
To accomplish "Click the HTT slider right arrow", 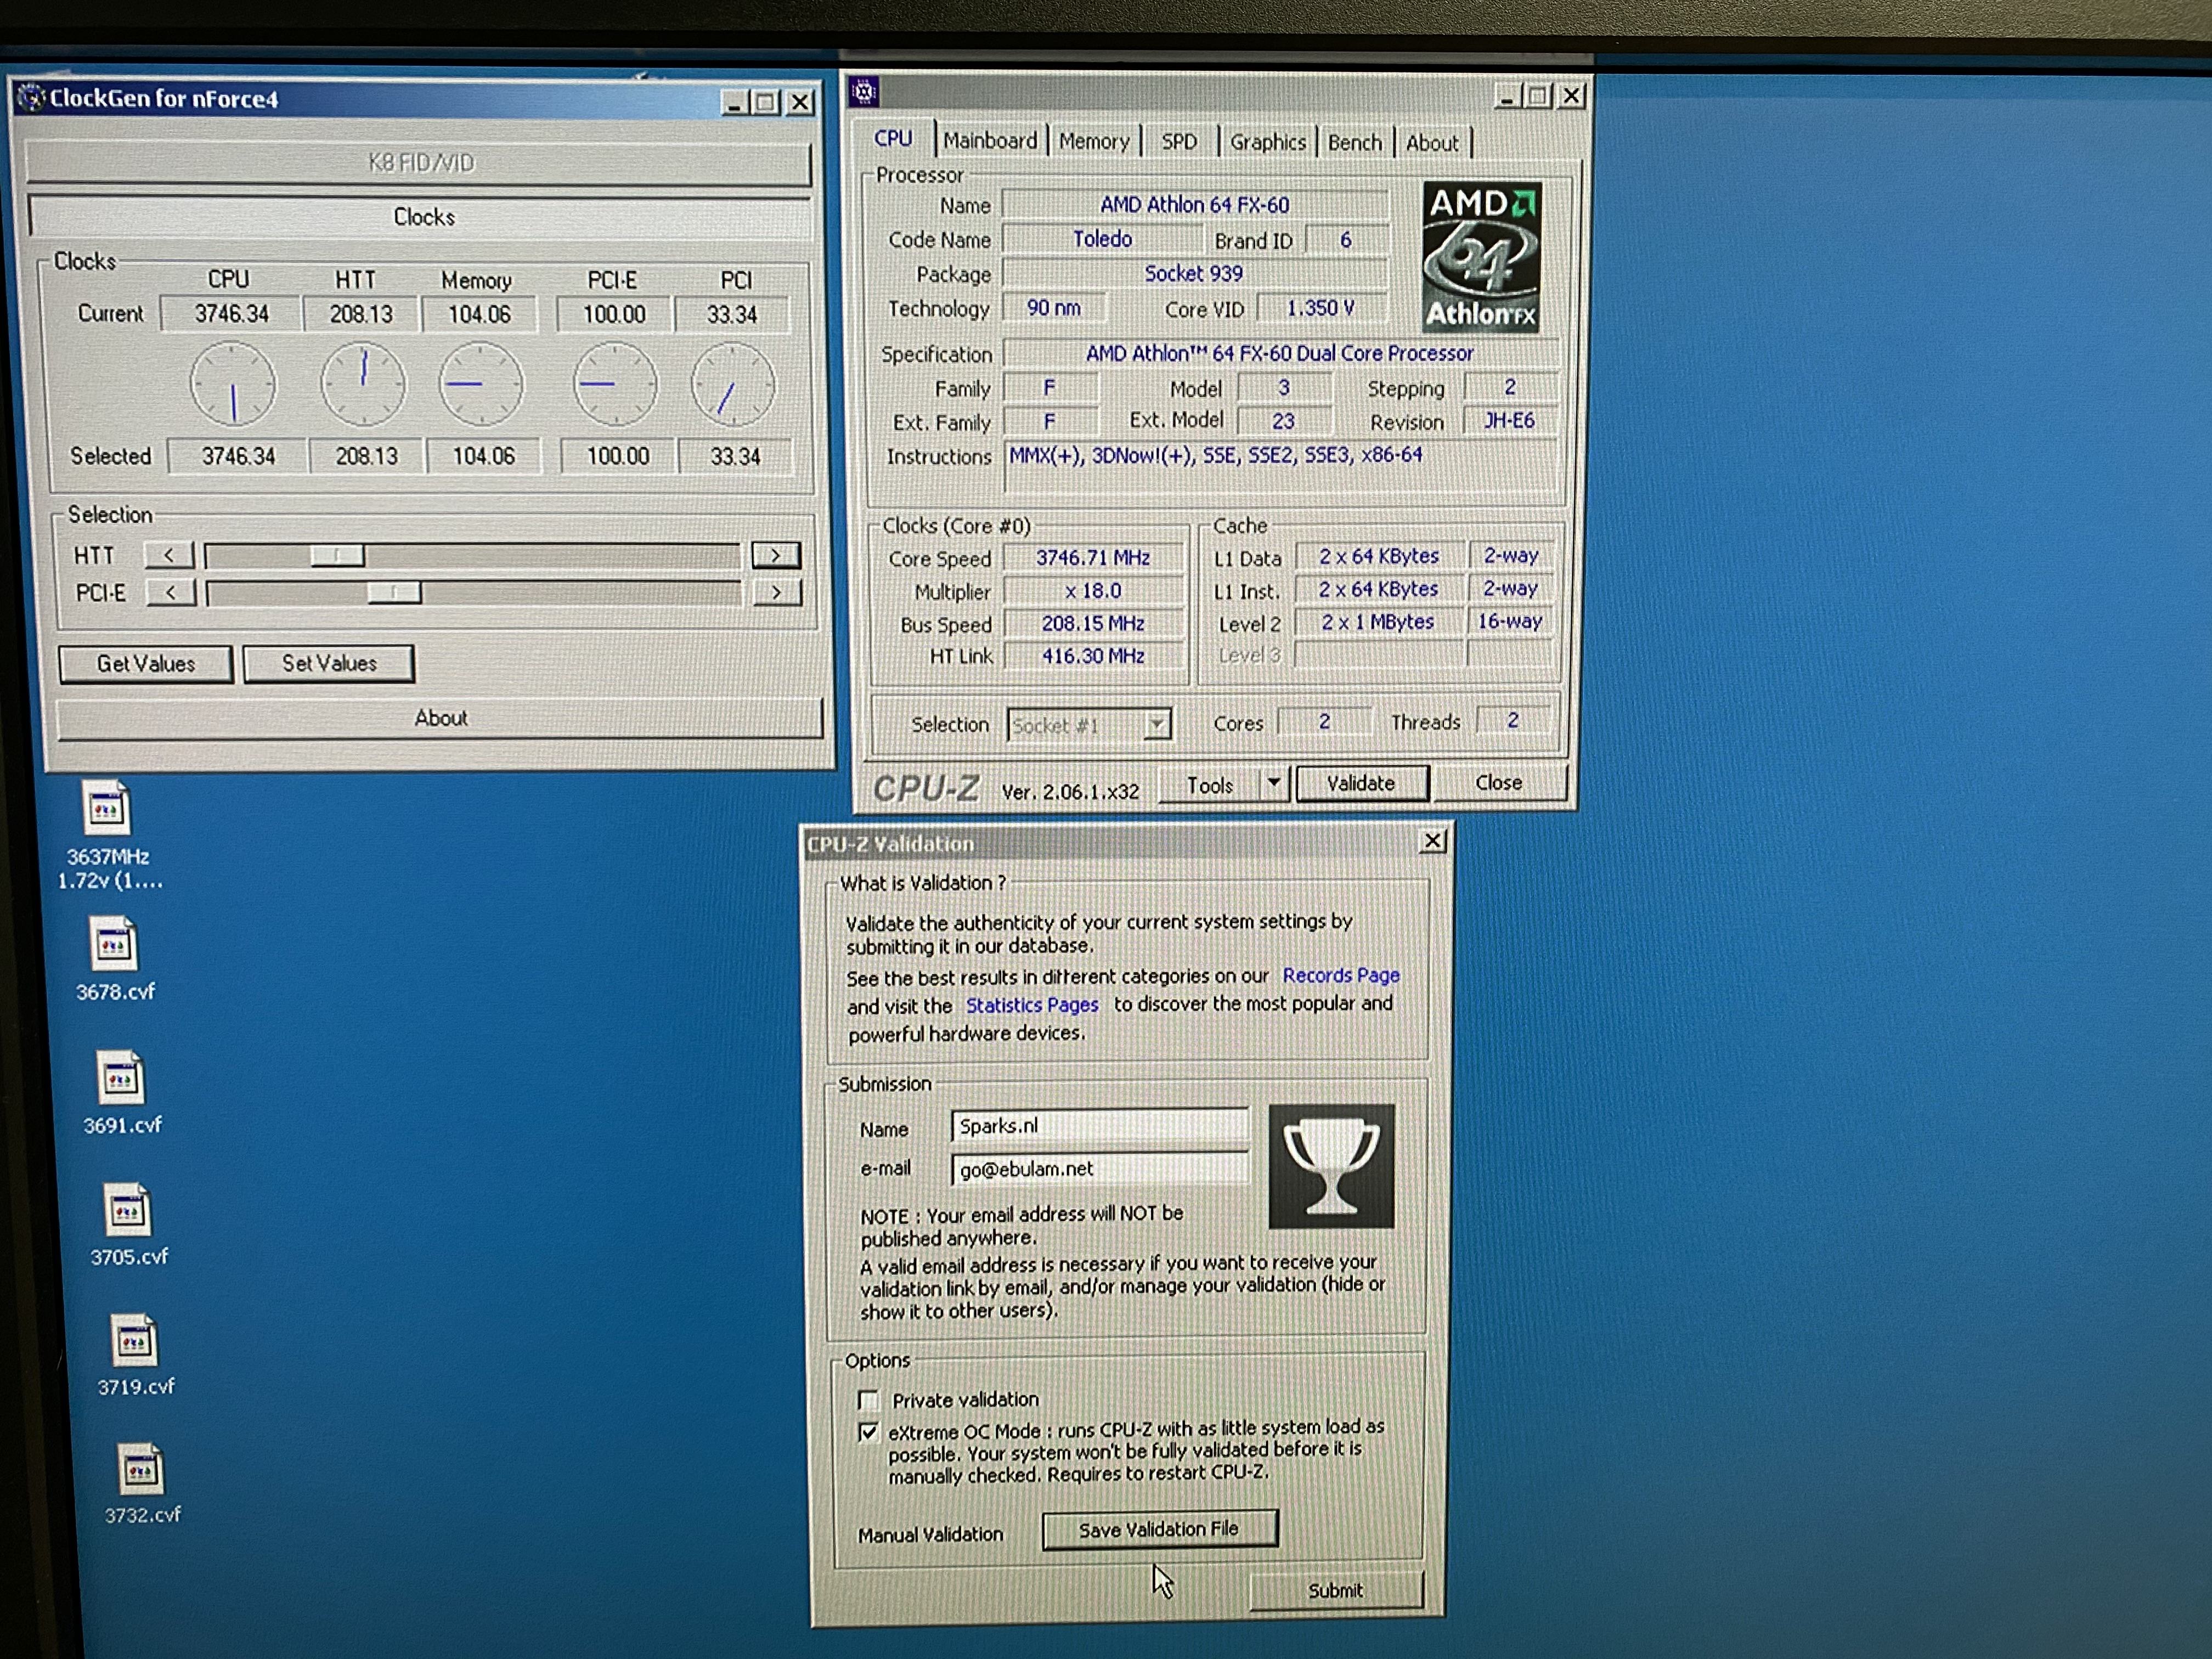I will coord(776,555).
